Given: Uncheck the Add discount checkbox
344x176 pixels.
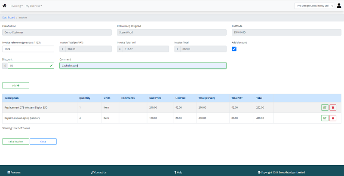Looking at the screenshot, I should pyautogui.click(x=234, y=49).
